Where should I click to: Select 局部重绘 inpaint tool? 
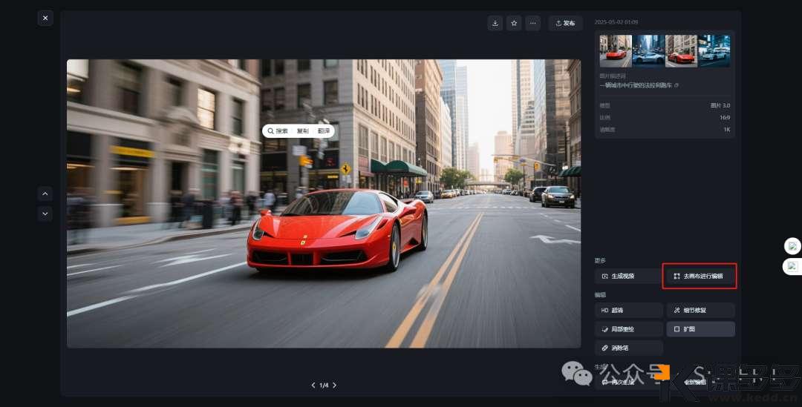pos(628,328)
